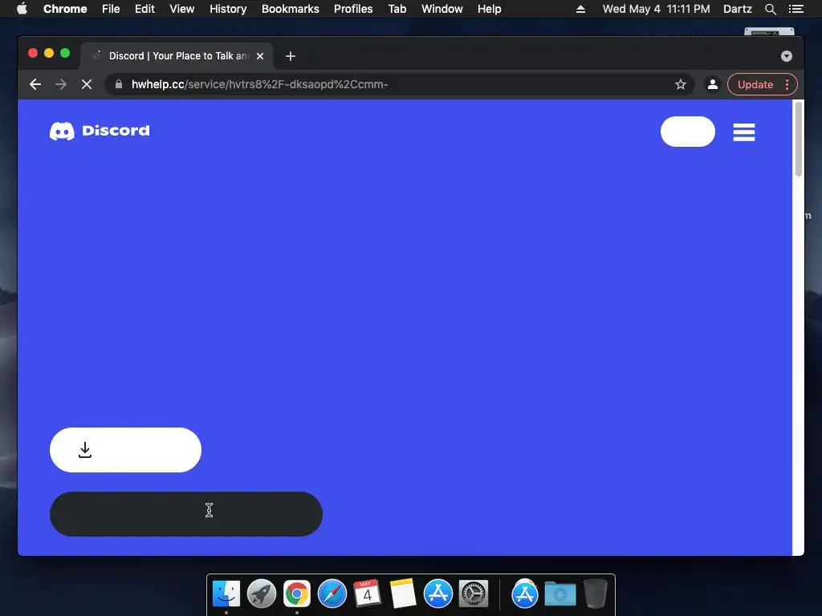
Task: Open the Help menu
Action: coord(489,9)
